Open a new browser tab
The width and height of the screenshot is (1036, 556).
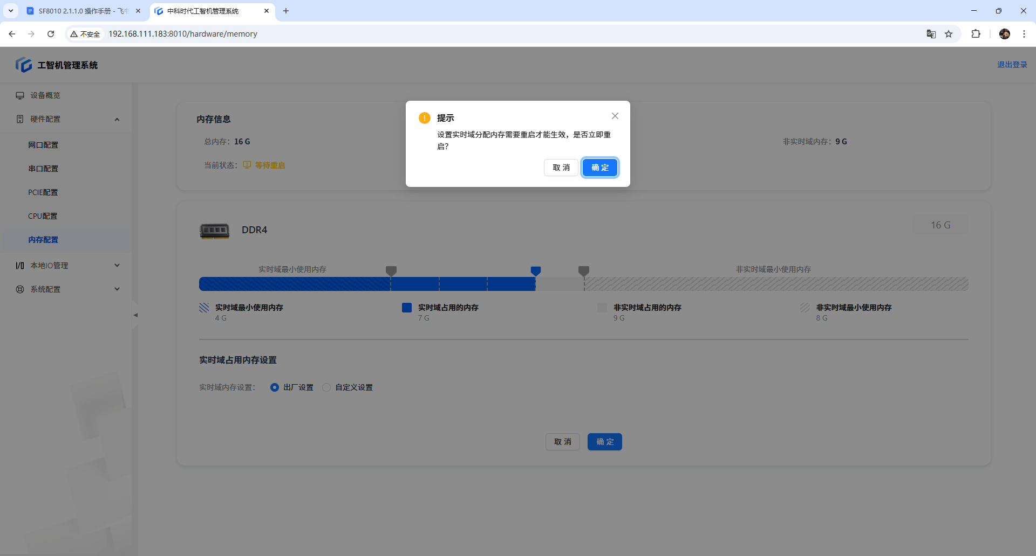[286, 11]
